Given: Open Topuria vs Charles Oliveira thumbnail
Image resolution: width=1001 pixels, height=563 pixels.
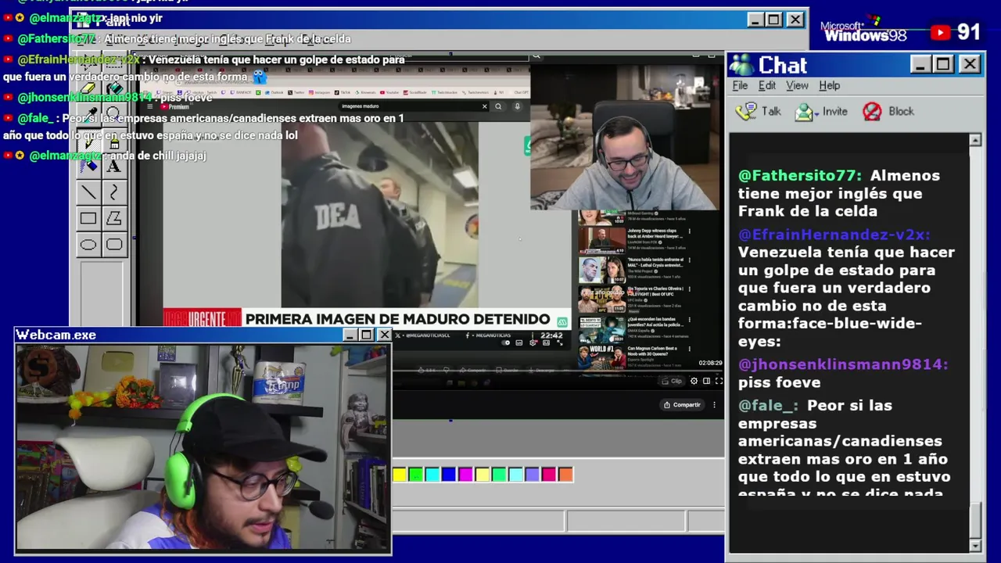Looking at the screenshot, I should [601, 299].
